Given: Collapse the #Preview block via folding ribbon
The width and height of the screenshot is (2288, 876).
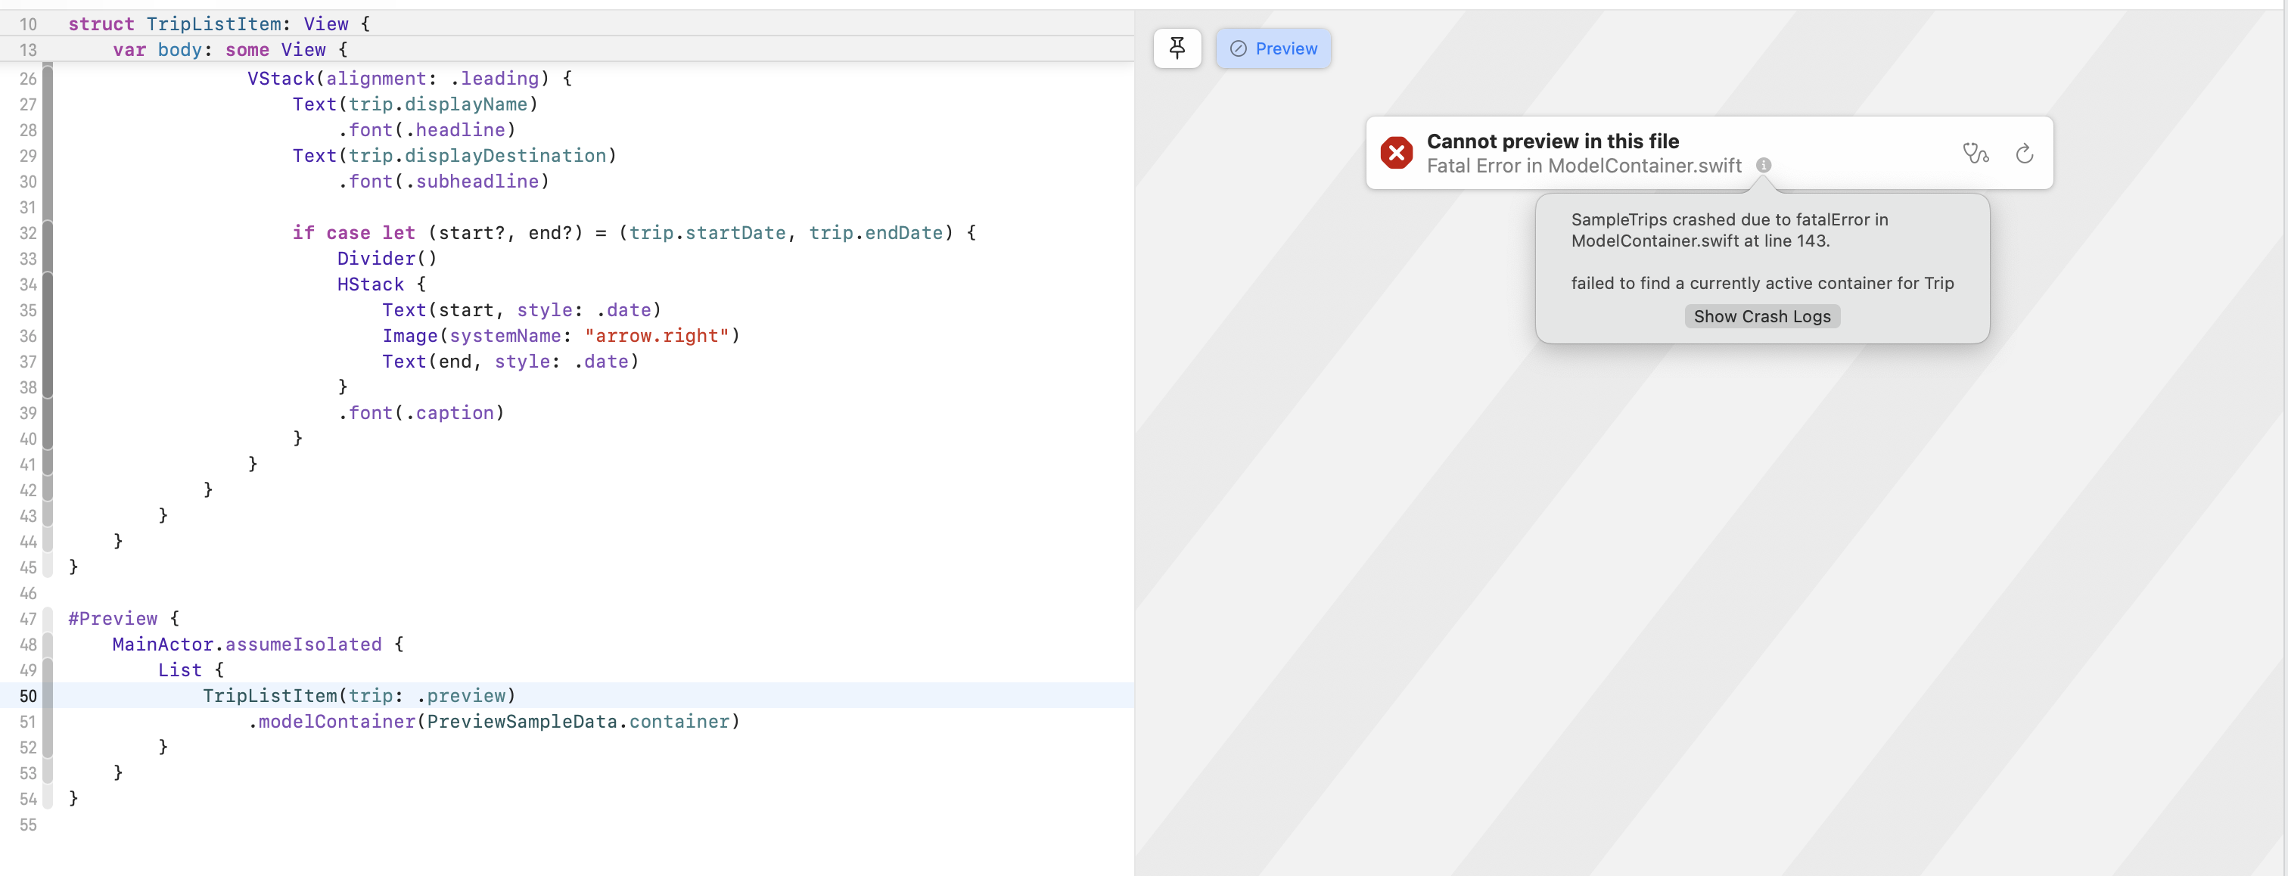Looking at the screenshot, I should [x=48, y=618].
